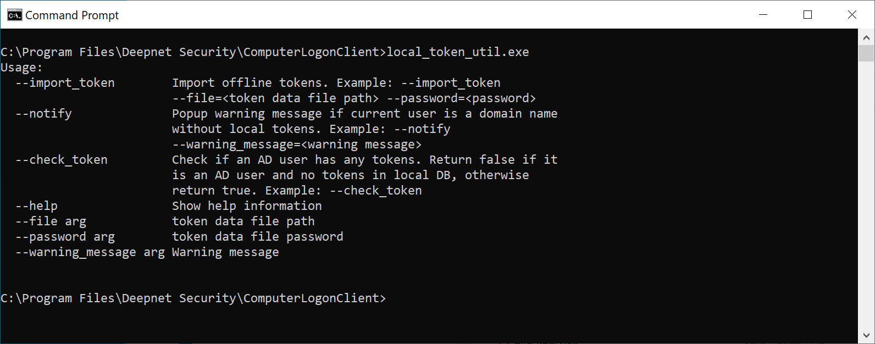The height and width of the screenshot is (344, 875).
Task: Click the --import_token option in the usage list
Action: (65, 83)
